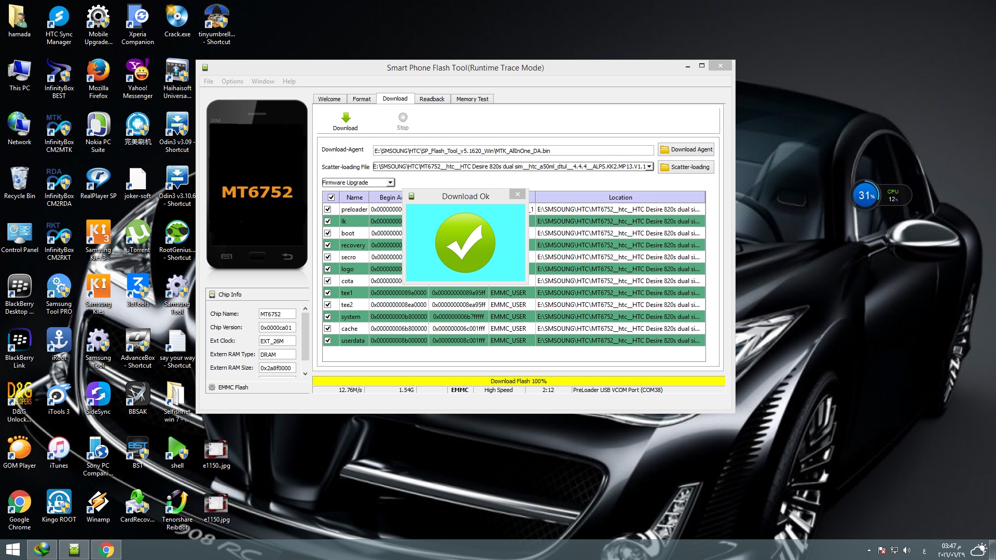Click the Scatter-loading folder button
996x560 pixels.
686,167
